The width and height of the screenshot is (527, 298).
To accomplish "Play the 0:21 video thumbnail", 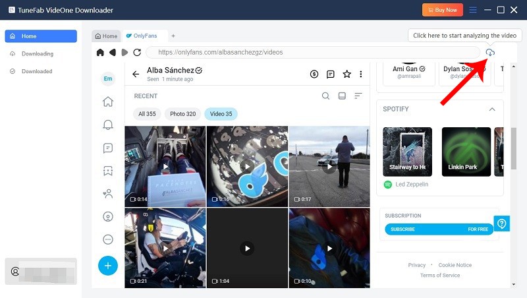I will click(x=165, y=248).
